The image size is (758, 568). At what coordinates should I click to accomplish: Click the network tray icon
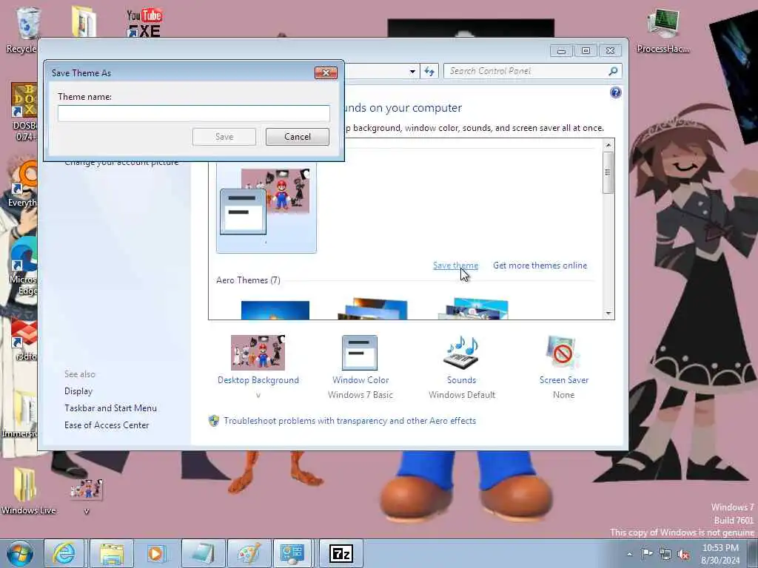(x=665, y=554)
